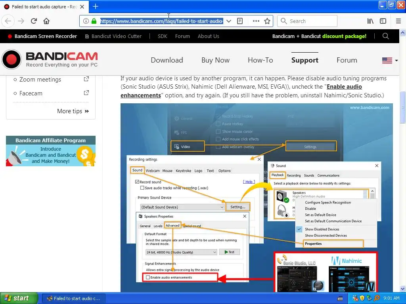This screenshot has height=304, width=406.
Task: Click the on-screen keyboard taskbar icon
Action: tap(340, 298)
